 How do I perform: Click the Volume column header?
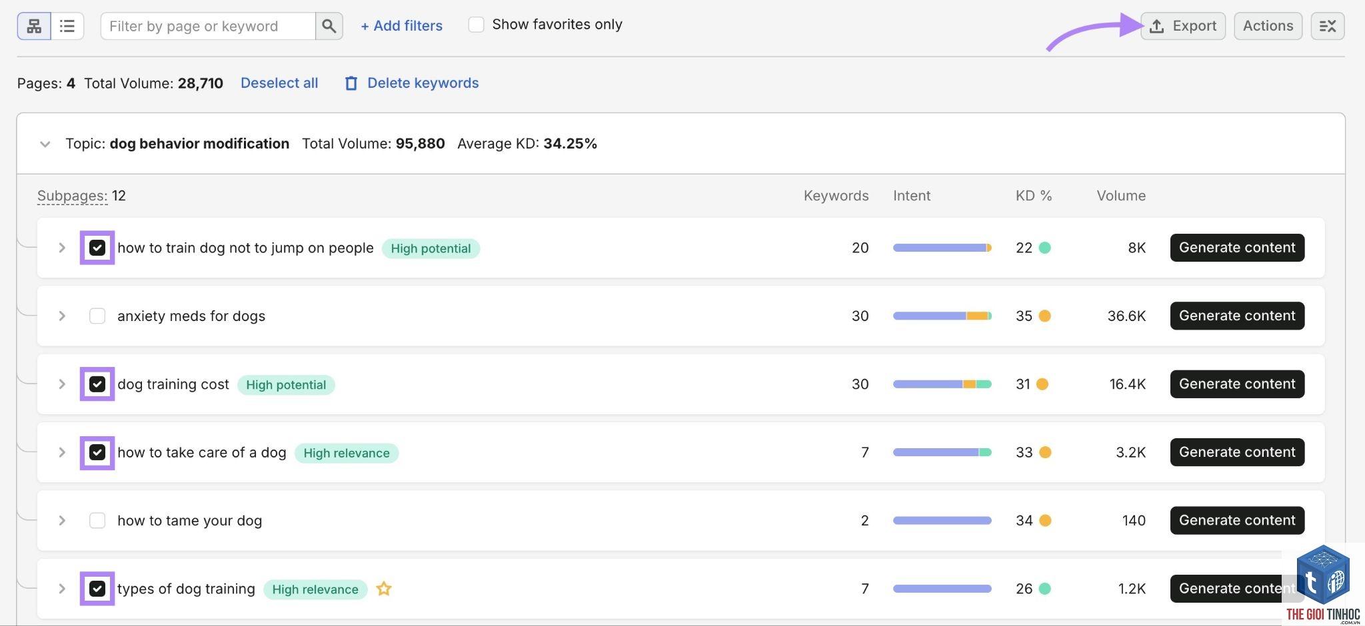(x=1121, y=196)
